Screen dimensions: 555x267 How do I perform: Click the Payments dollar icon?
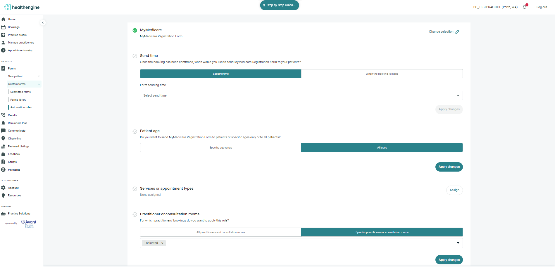4,170
